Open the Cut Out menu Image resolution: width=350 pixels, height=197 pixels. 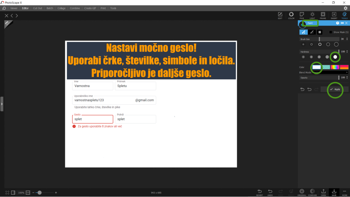pyautogui.click(x=38, y=8)
